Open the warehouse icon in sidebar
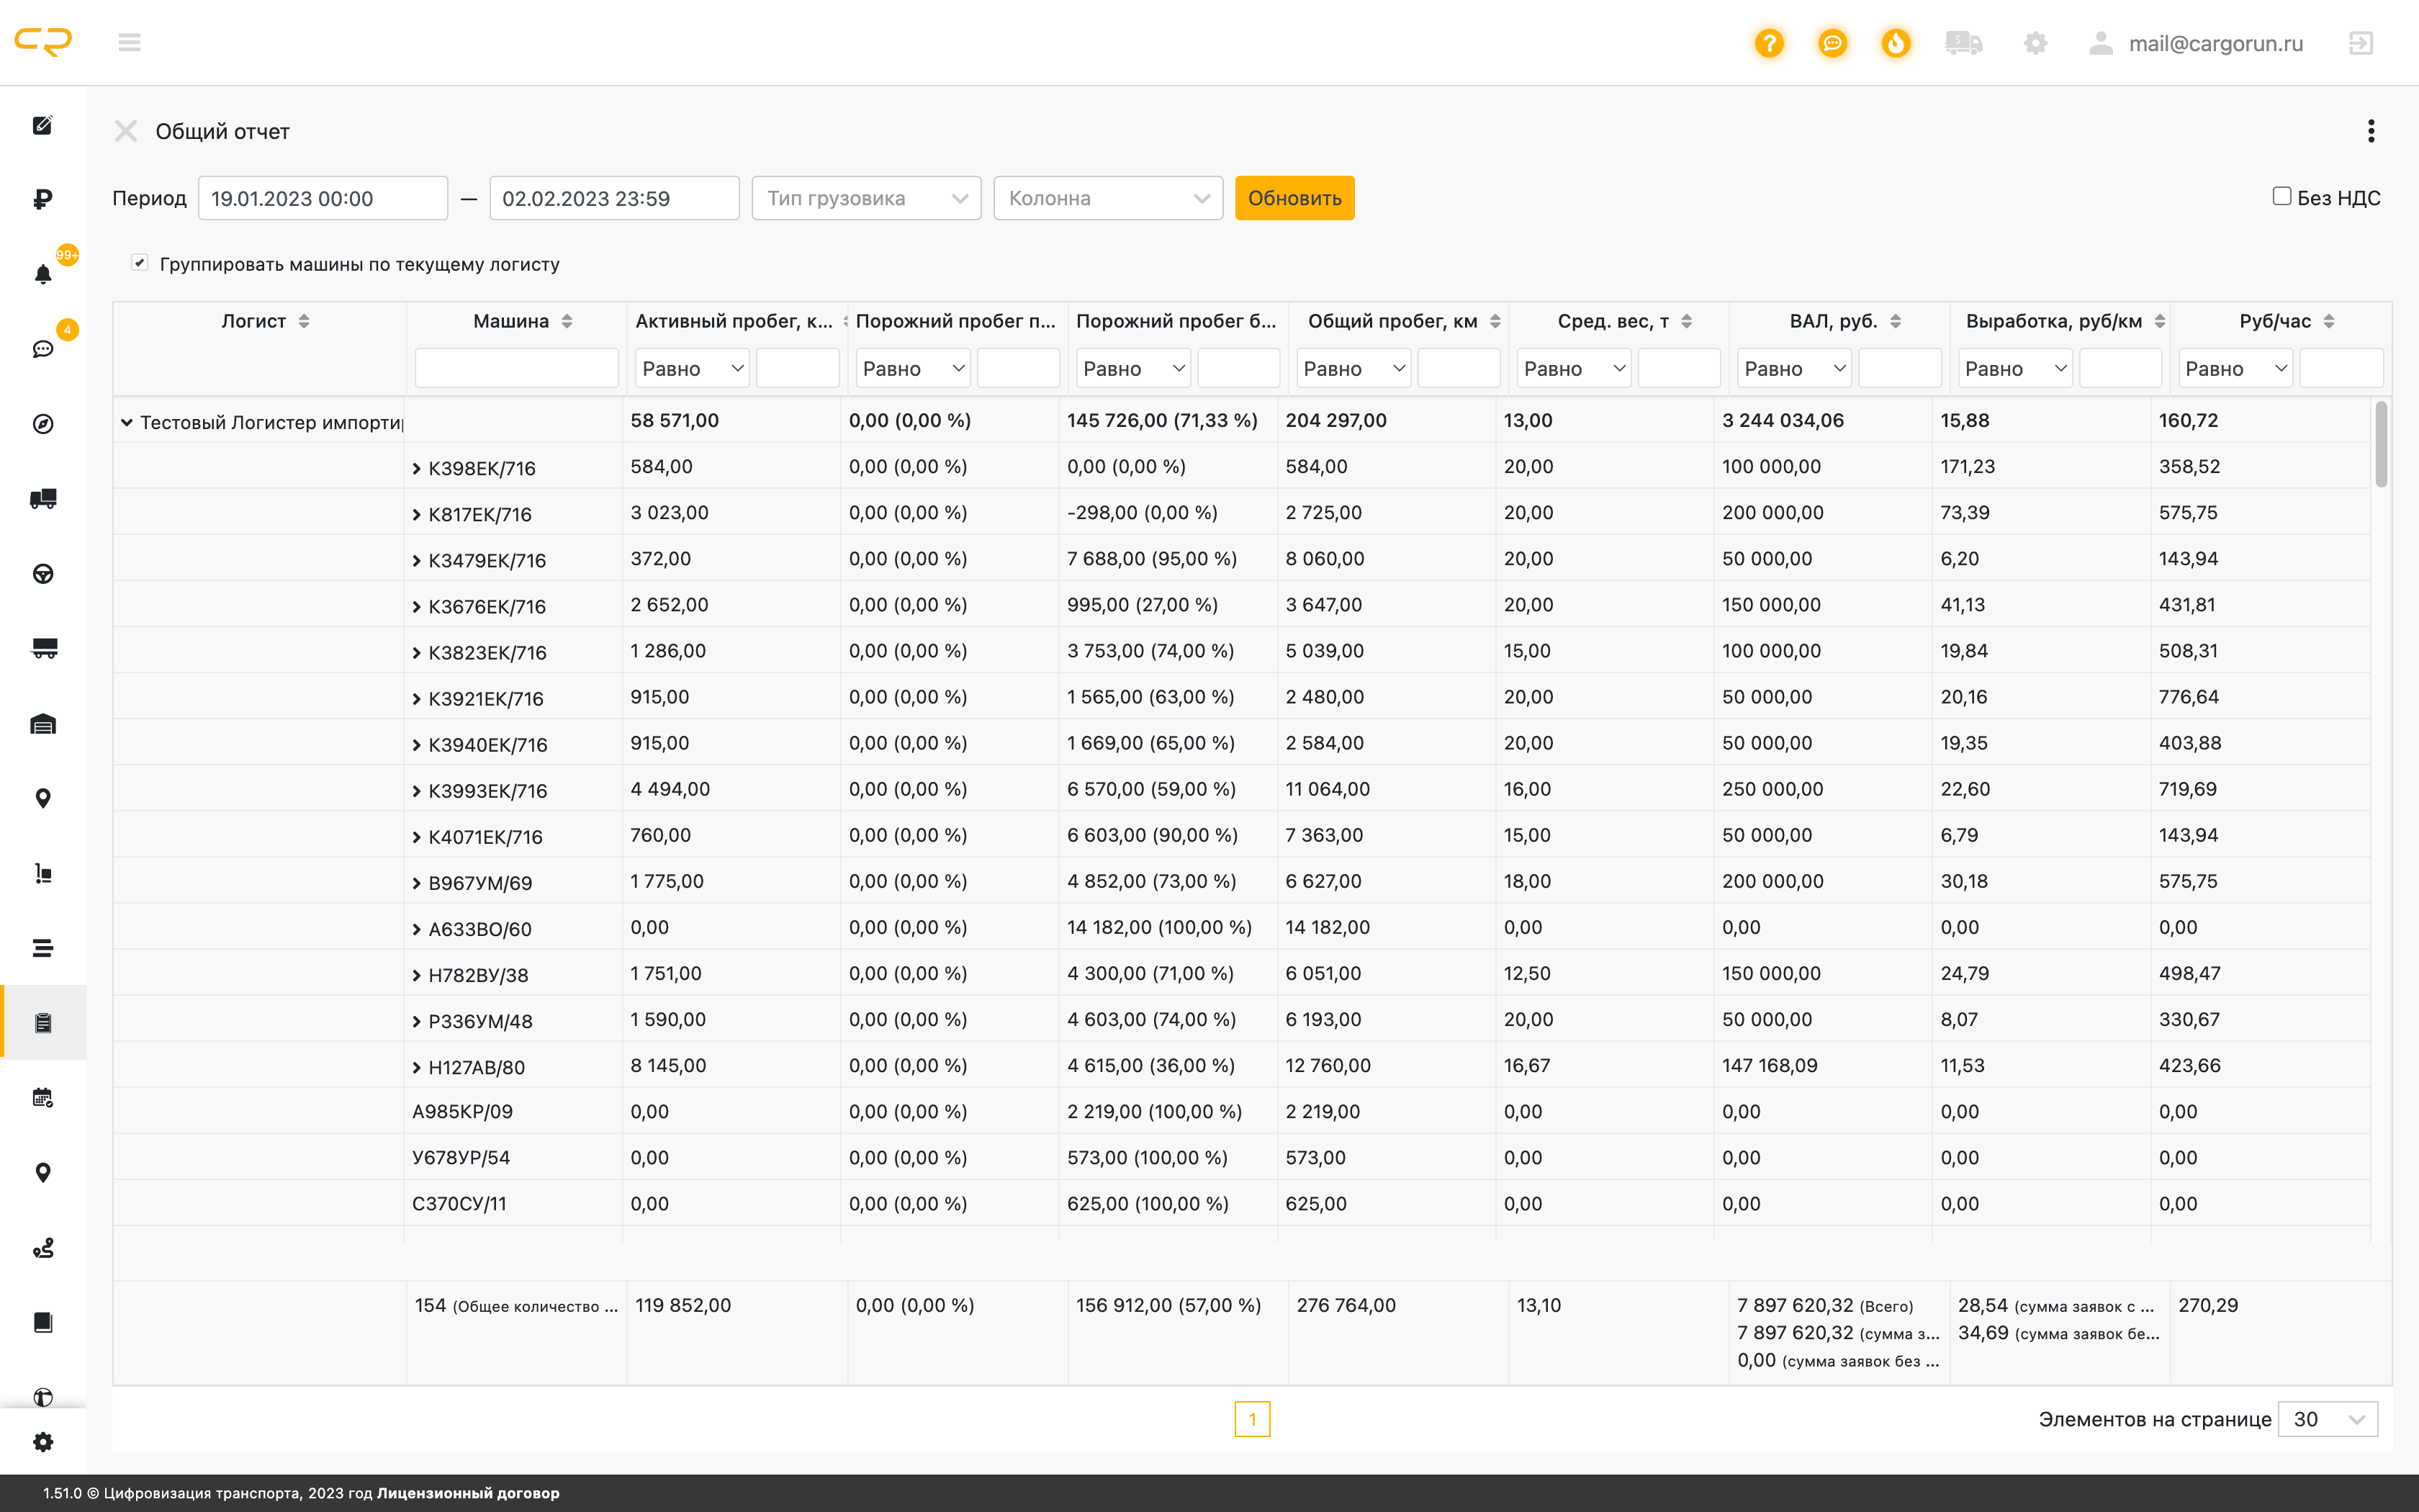 coord(43,723)
